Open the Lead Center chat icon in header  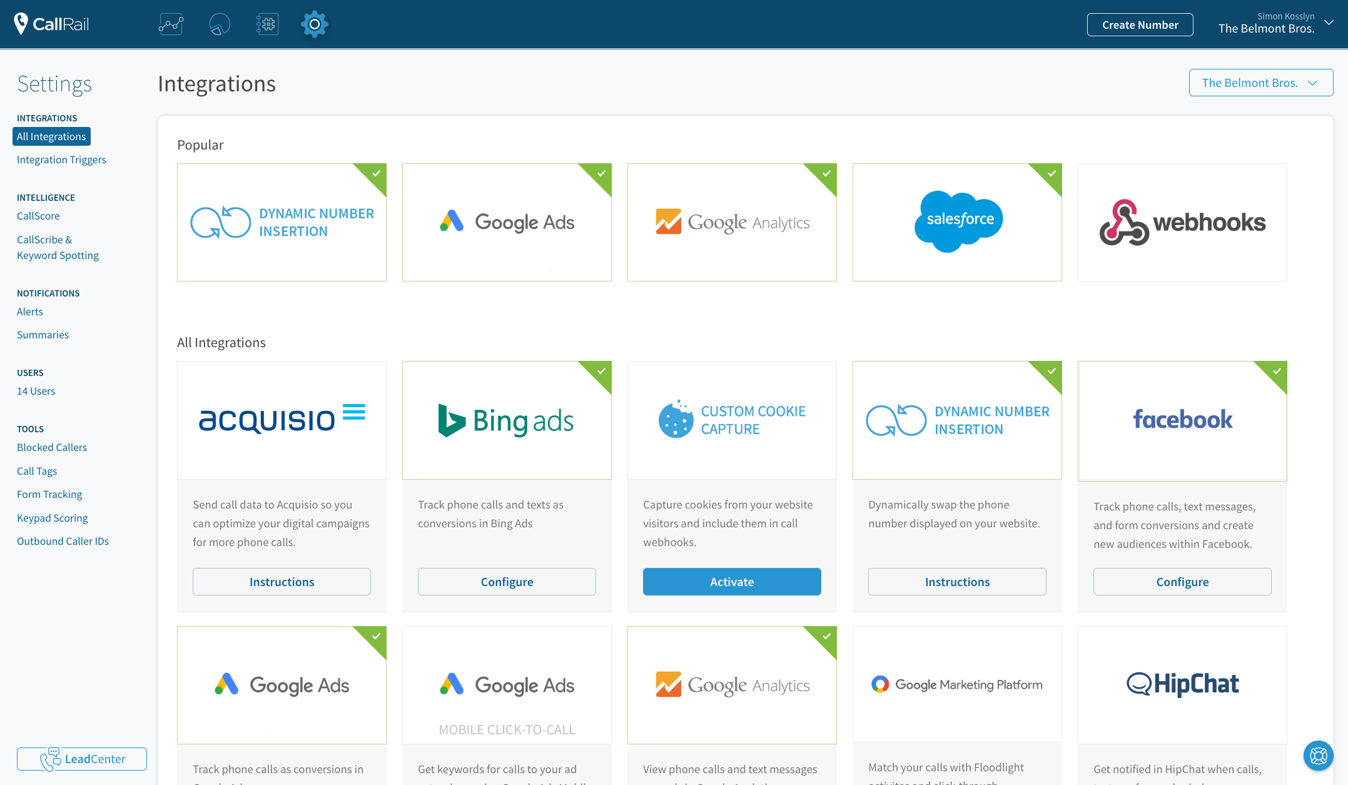[x=219, y=24]
